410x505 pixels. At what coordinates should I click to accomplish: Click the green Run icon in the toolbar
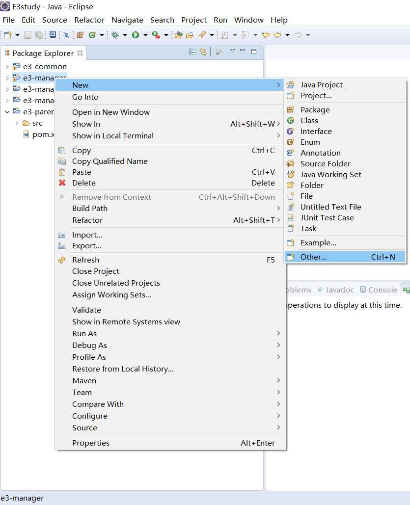136,35
